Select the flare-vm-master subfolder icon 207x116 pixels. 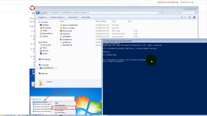pos(61,28)
